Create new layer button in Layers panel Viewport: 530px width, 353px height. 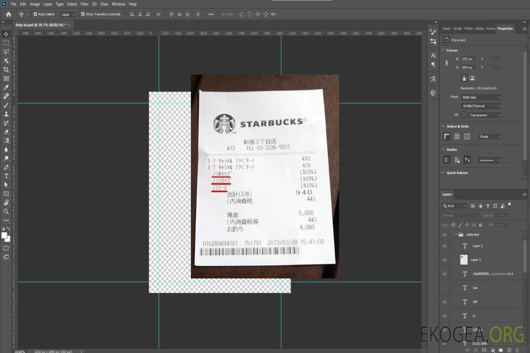tap(509, 350)
